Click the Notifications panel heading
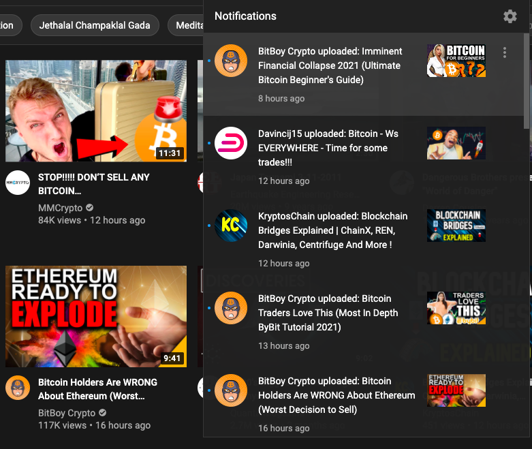Viewport: 532px width, 449px height. [245, 16]
